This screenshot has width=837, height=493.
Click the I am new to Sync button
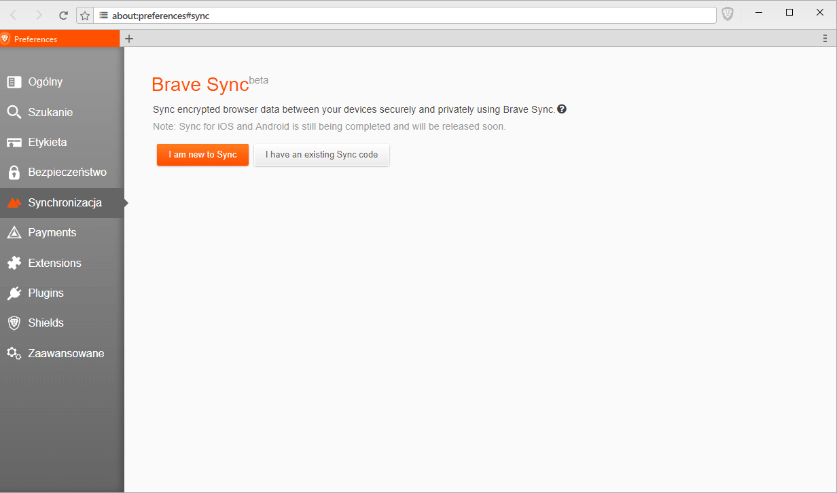point(202,155)
